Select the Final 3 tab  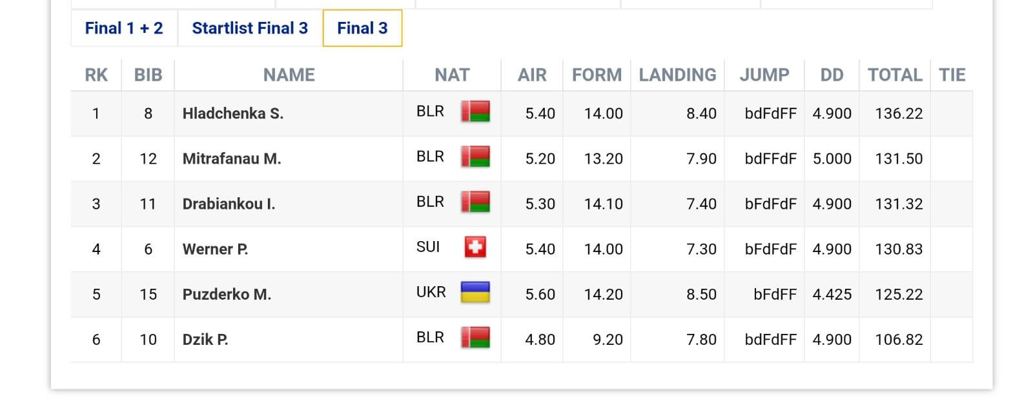(x=362, y=28)
